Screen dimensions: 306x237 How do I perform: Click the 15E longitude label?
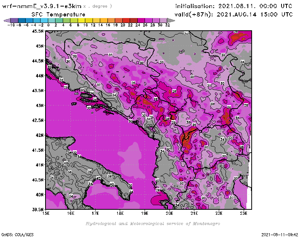click(46, 213)
